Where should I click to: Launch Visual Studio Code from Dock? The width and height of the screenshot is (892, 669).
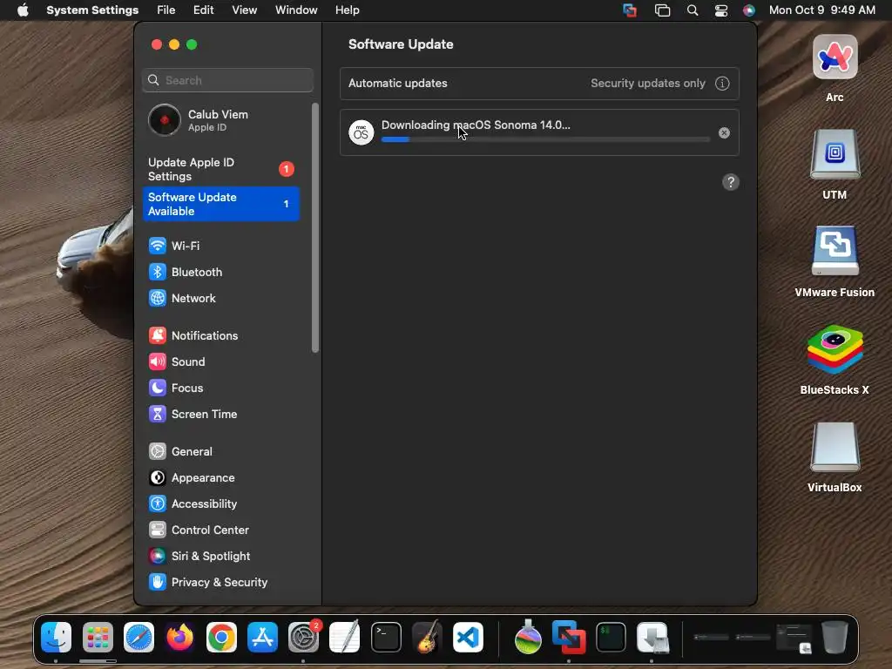click(468, 638)
